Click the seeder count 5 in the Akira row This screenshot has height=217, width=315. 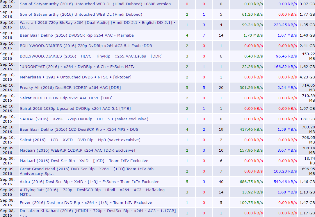pyautogui.click(x=187, y=182)
